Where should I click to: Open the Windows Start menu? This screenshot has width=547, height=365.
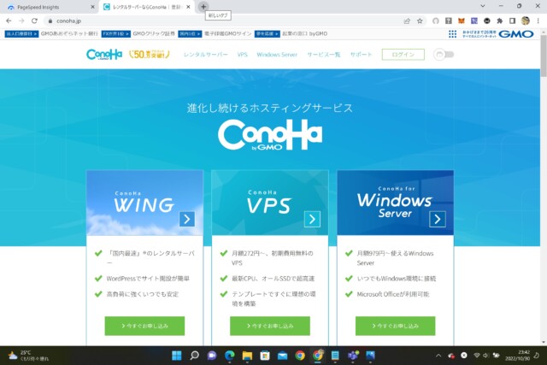tap(177, 356)
